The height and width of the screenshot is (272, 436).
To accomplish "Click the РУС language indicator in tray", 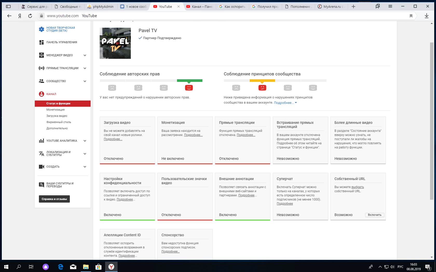I will (x=400, y=267).
